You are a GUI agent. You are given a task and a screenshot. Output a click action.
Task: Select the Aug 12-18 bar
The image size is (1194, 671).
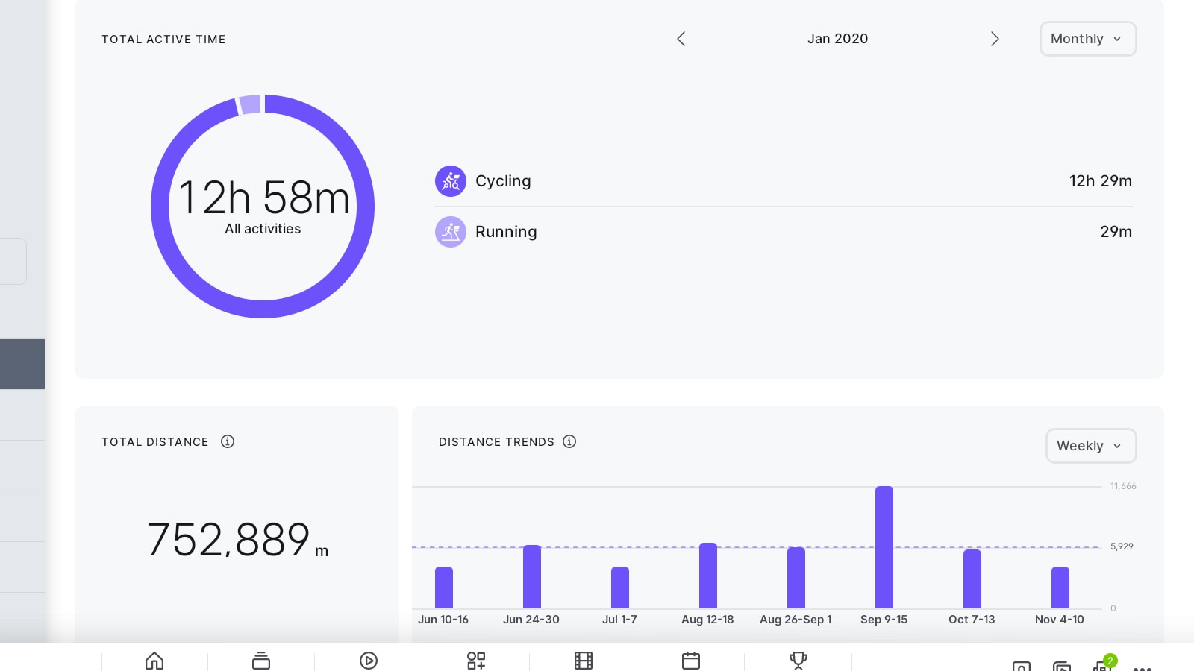pos(708,576)
